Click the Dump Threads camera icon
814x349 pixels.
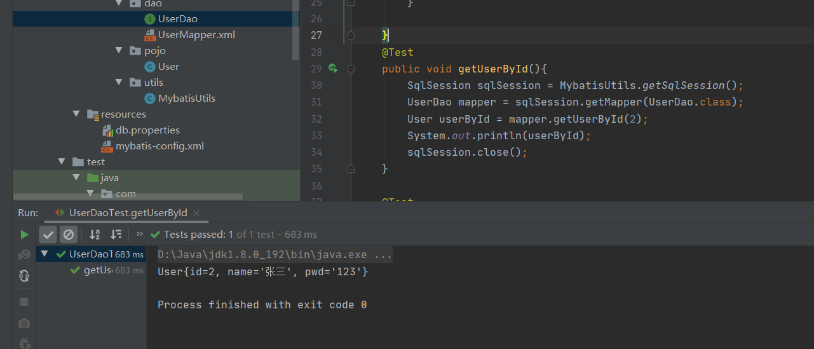coord(24,323)
